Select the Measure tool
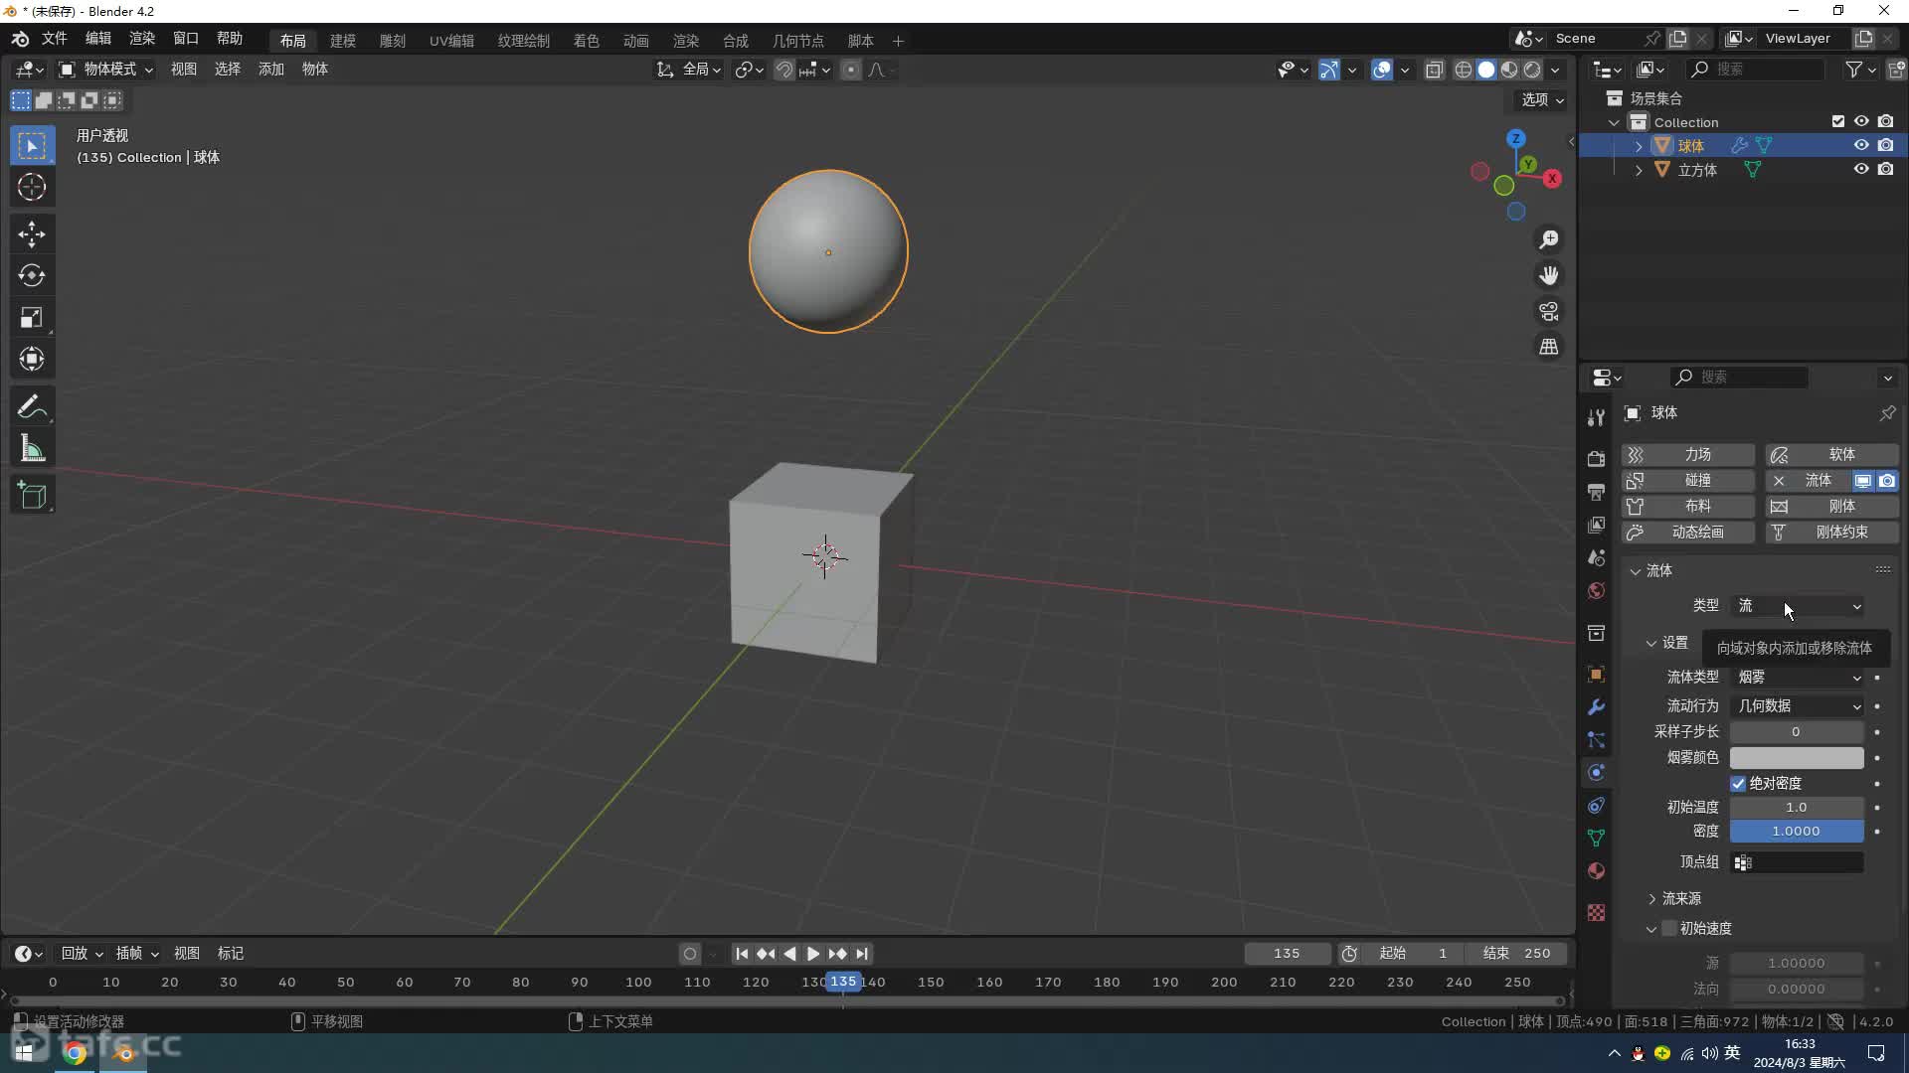 [x=32, y=449]
